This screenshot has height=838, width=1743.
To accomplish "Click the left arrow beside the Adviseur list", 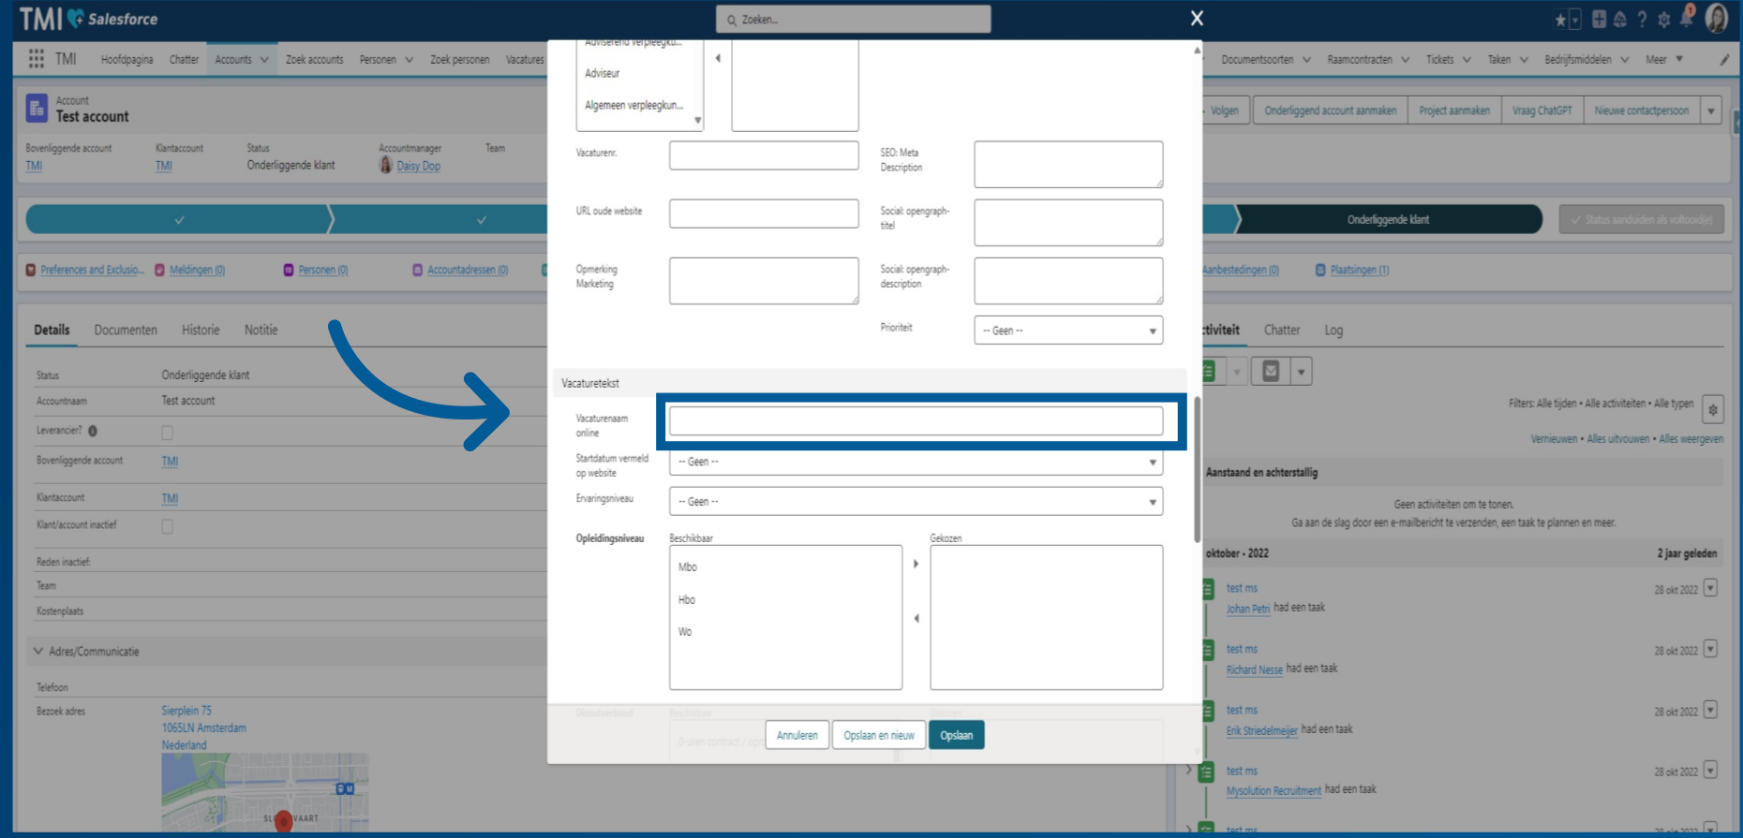I will (x=718, y=58).
